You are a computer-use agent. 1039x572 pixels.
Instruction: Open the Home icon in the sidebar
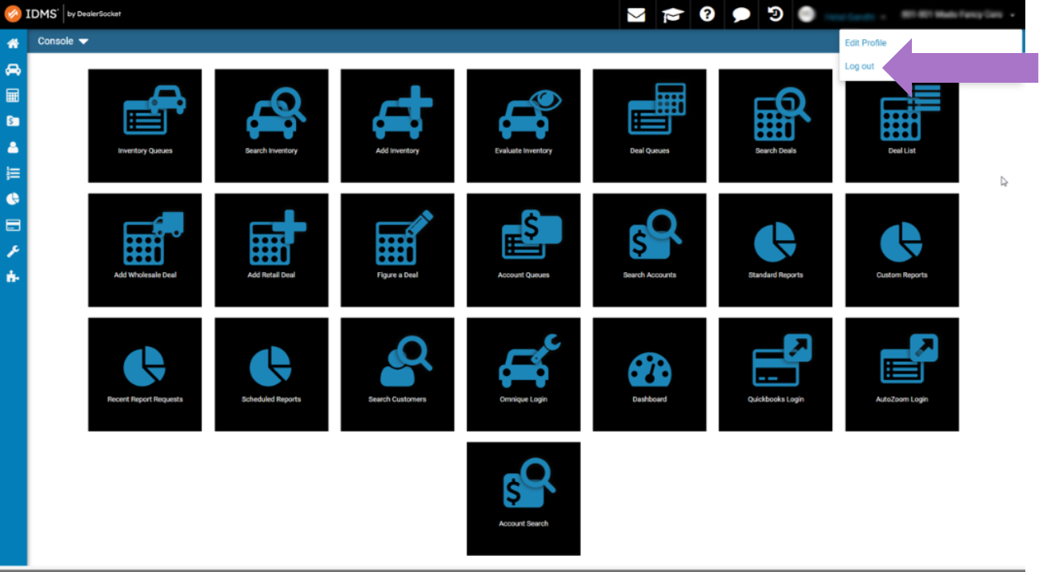(11, 43)
